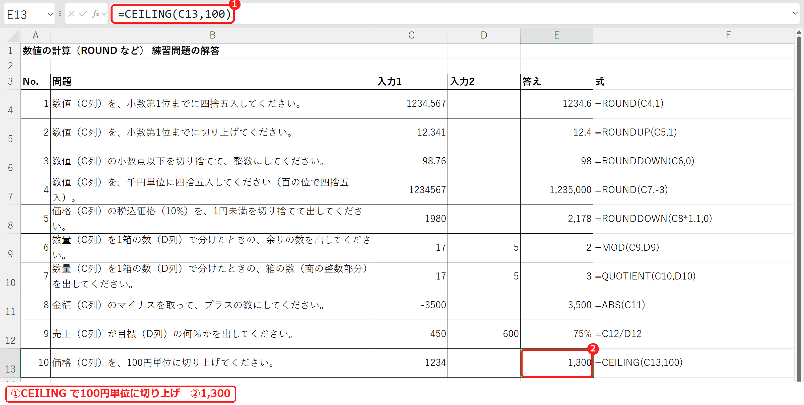This screenshot has height=405, width=804.
Task: Select the cell showing 75%
Action: point(557,334)
